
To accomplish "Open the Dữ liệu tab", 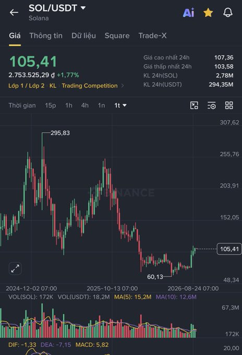I will coord(83,35).
